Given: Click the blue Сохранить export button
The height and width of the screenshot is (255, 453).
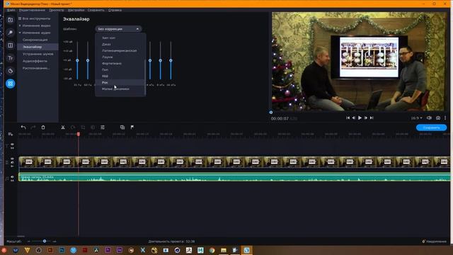Looking at the screenshot, I should (431, 127).
